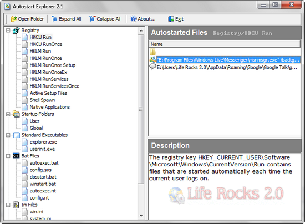Select HKLM Run in the tree

tap(40, 51)
